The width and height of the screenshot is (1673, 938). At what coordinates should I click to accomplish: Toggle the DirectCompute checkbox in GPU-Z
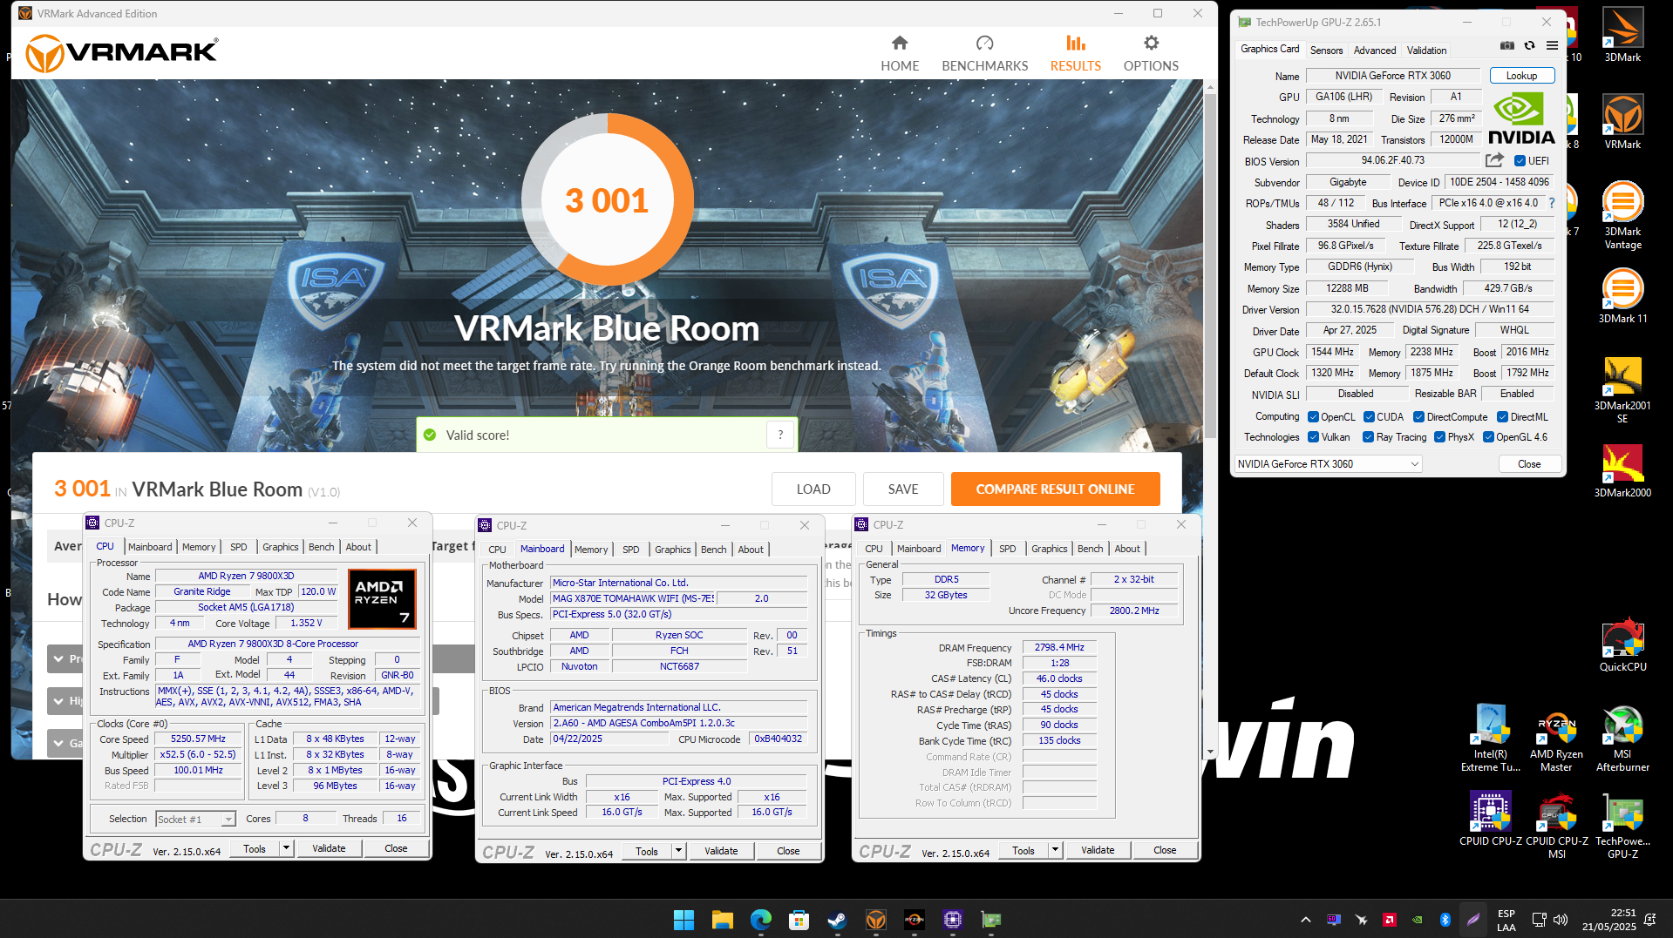(x=1418, y=416)
